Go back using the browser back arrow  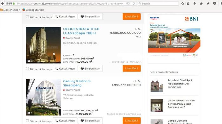[3, 3]
